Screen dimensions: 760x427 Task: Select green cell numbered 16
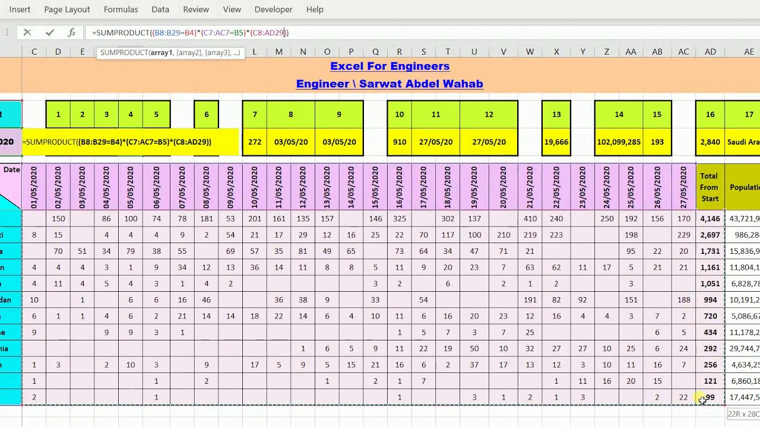(710, 114)
